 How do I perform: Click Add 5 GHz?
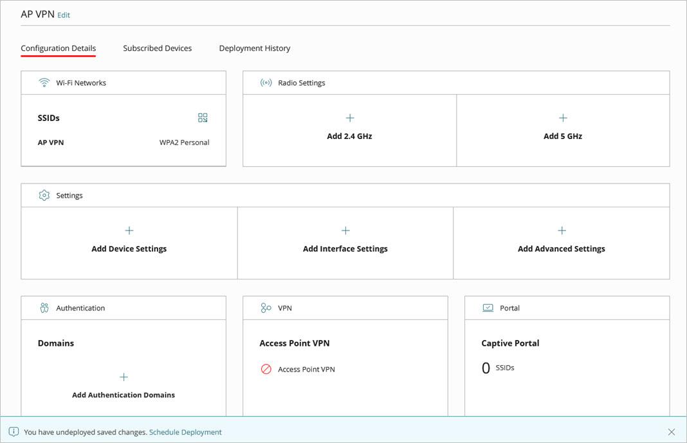tap(562, 136)
